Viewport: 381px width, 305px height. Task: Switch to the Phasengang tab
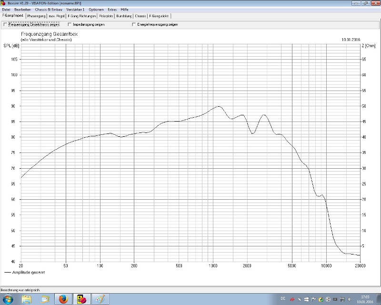point(36,16)
